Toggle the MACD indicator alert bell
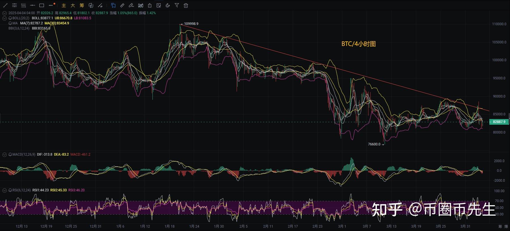This screenshot has height=231, width=510. tap(10, 154)
